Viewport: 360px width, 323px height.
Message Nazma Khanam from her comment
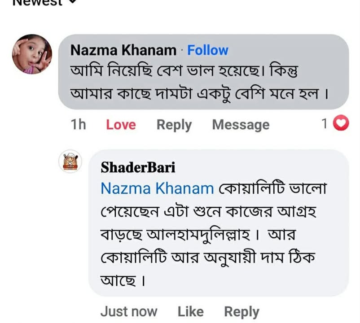tap(241, 125)
